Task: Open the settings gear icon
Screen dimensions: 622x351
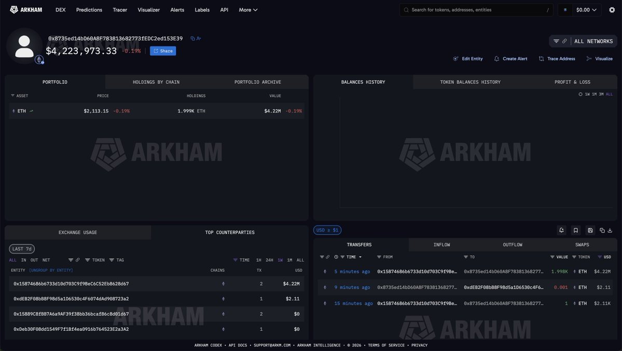Action: pos(612,10)
